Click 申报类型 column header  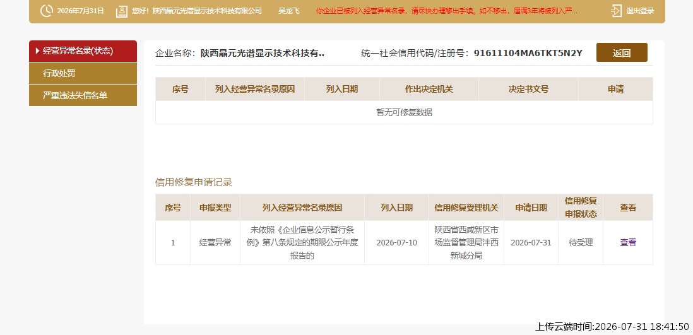pyautogui.click(x=215, y=208)
